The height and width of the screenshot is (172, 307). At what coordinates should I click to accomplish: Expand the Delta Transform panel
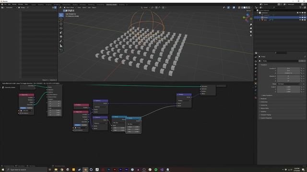pos(267,96)
